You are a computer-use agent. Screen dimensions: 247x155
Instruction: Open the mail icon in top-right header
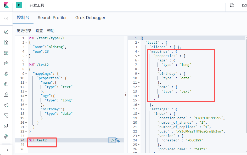244,5
